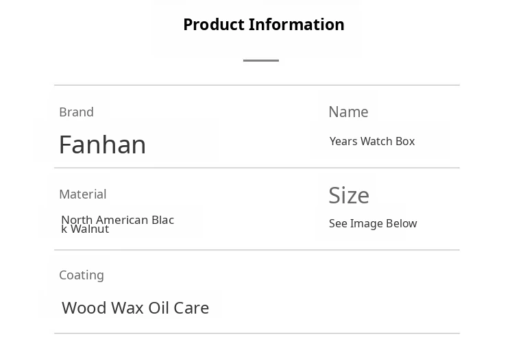Select the Size label

coord(349,195)
